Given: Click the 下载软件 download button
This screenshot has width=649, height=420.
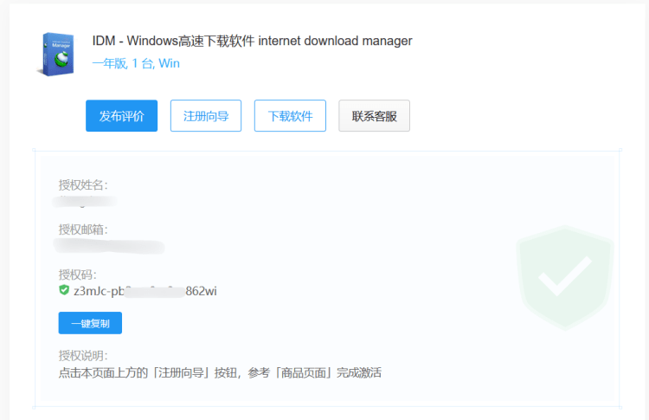Looking at the screenshot, I should [290, 115].
